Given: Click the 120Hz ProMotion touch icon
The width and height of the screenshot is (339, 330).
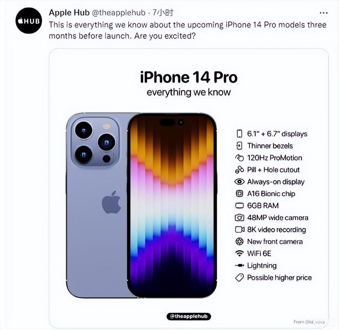Looking at the screenshot, I should (239, 158).
